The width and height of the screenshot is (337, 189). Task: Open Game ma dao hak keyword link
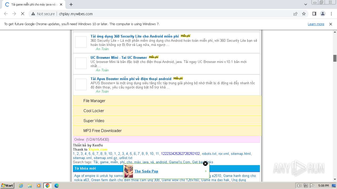click(x=215, y=180)
